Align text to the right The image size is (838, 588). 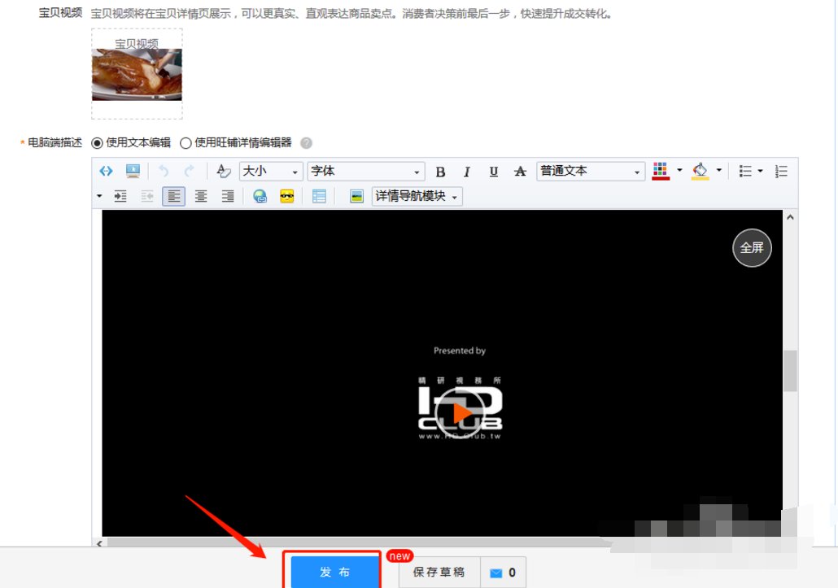click(x=228, y=196)
